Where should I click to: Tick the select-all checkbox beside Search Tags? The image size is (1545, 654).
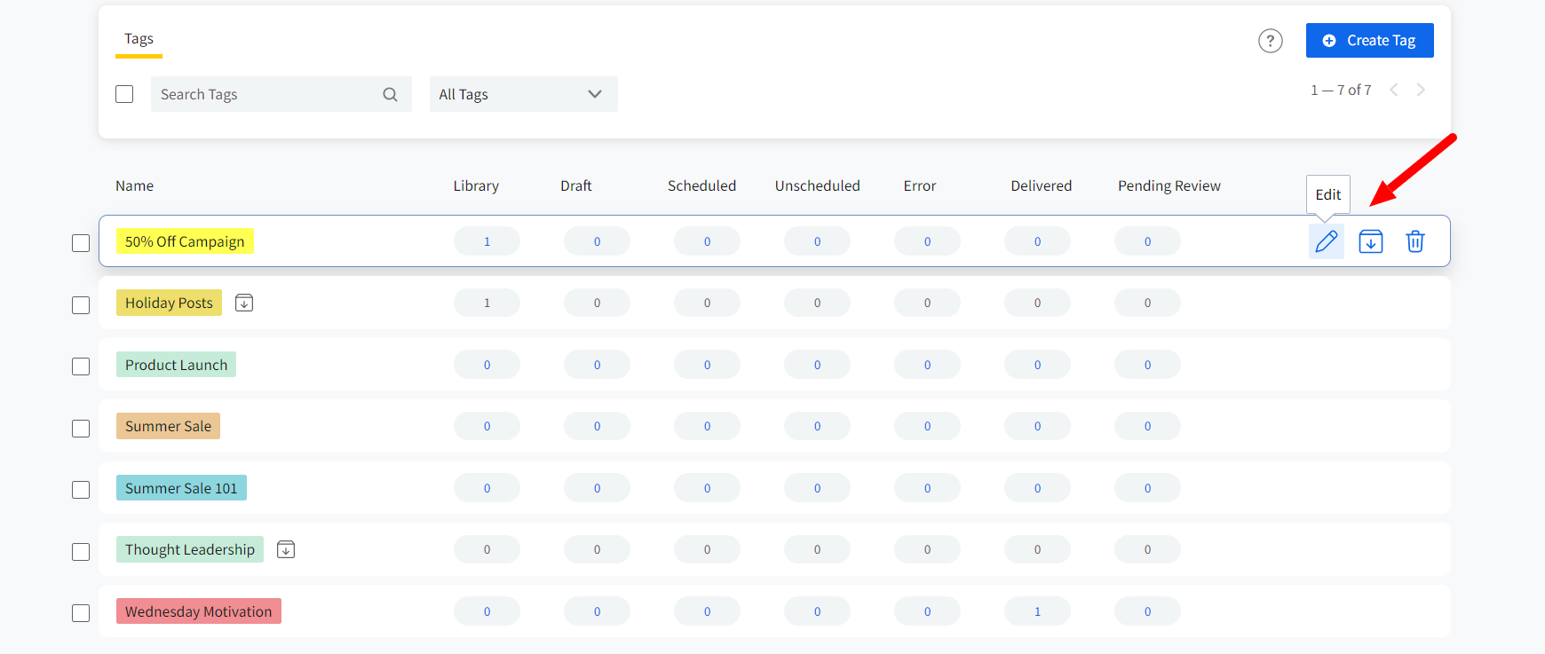point(124,94)
